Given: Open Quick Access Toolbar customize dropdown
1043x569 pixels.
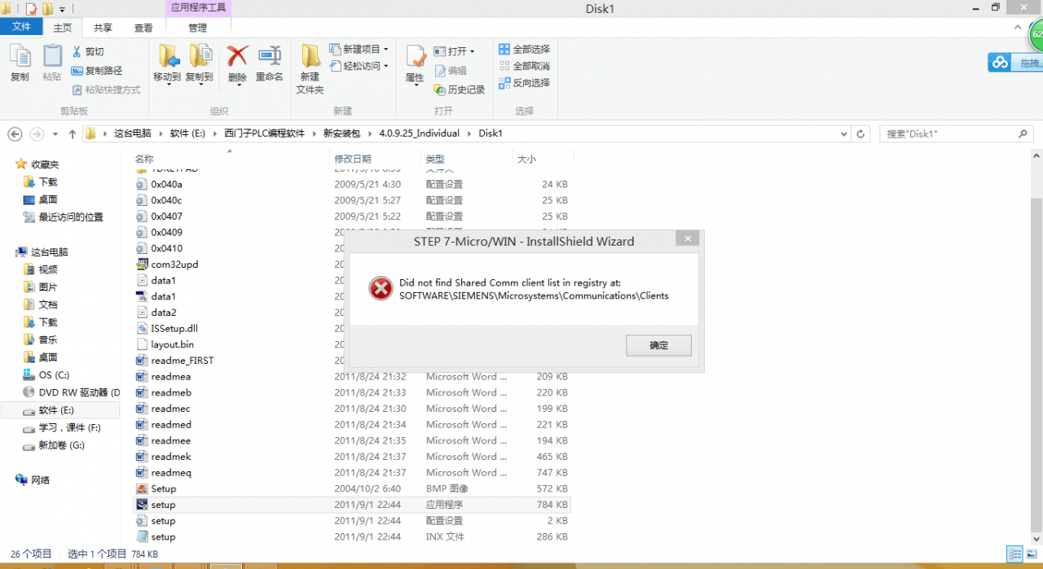Looking at the screenshot, I should click(63, 9).
